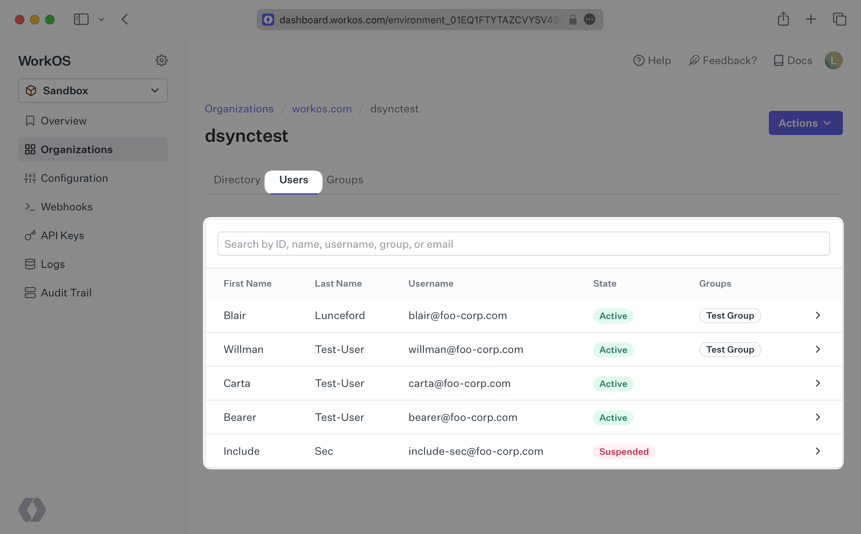861x534 pixels.
Task: Click the workos.com breadcrumb link
Action: click(x=321, y=108)
